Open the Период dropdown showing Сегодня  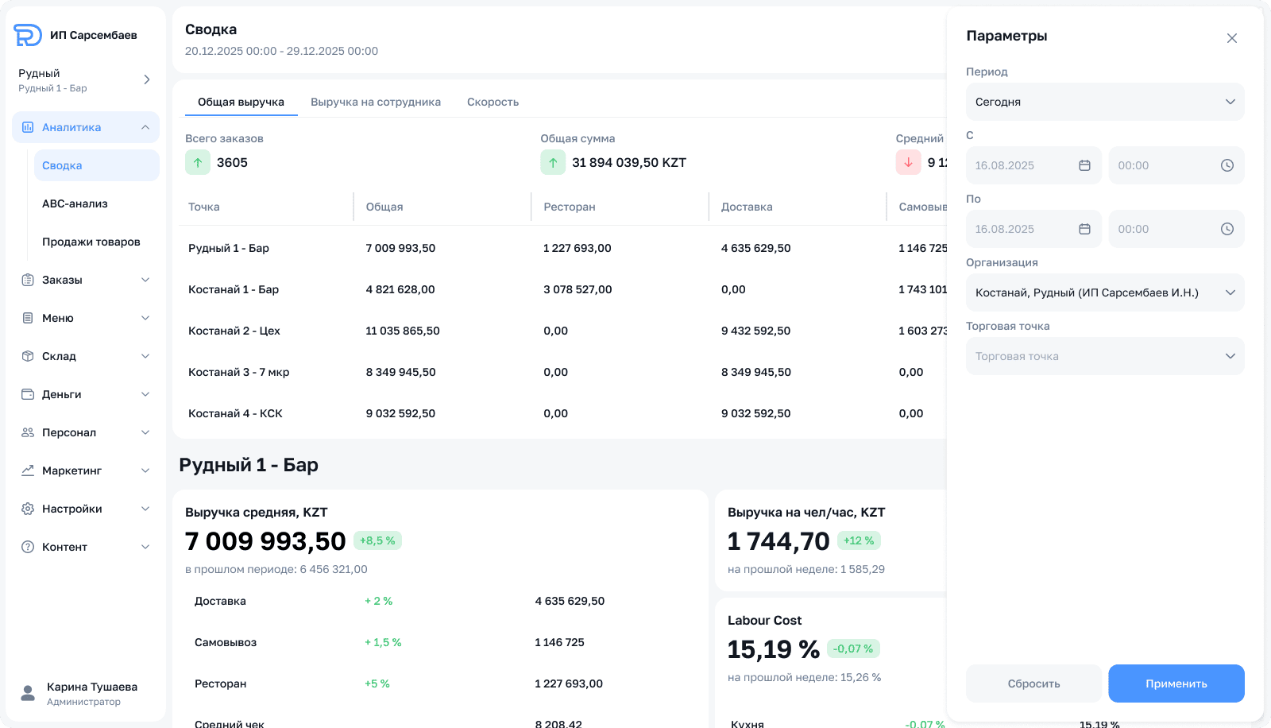click(1104, 102)
